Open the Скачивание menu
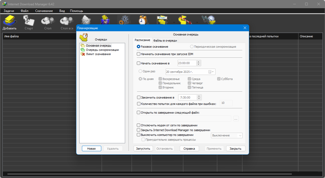325x178 pixels. click(x=44, y=11)
